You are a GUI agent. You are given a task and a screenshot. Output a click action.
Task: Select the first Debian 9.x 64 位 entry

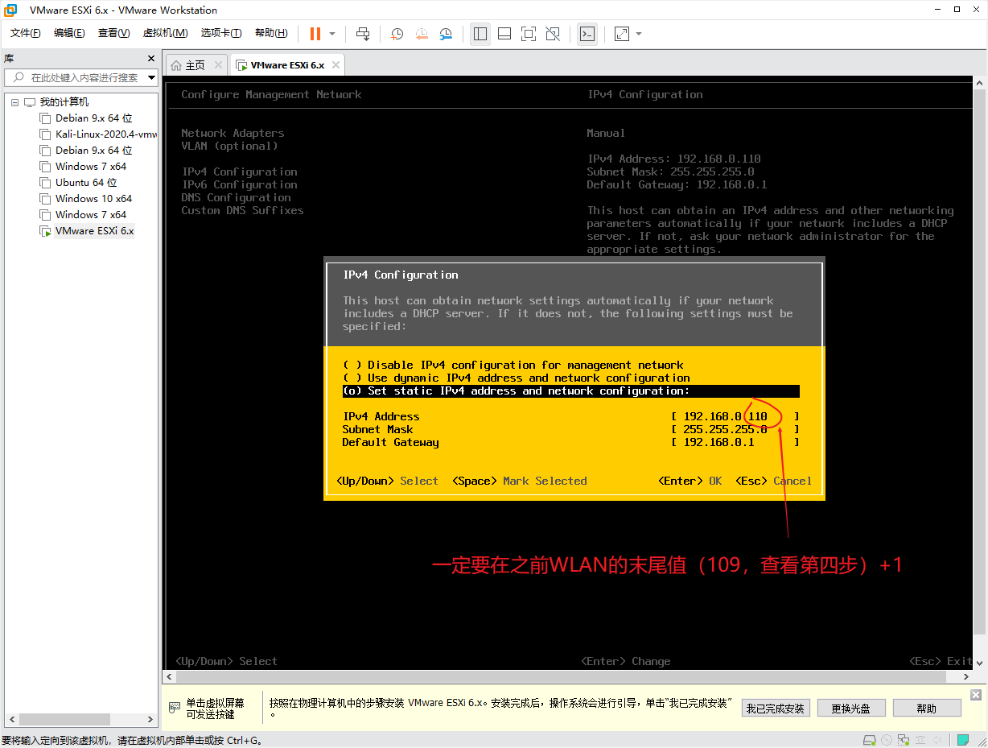93,118
